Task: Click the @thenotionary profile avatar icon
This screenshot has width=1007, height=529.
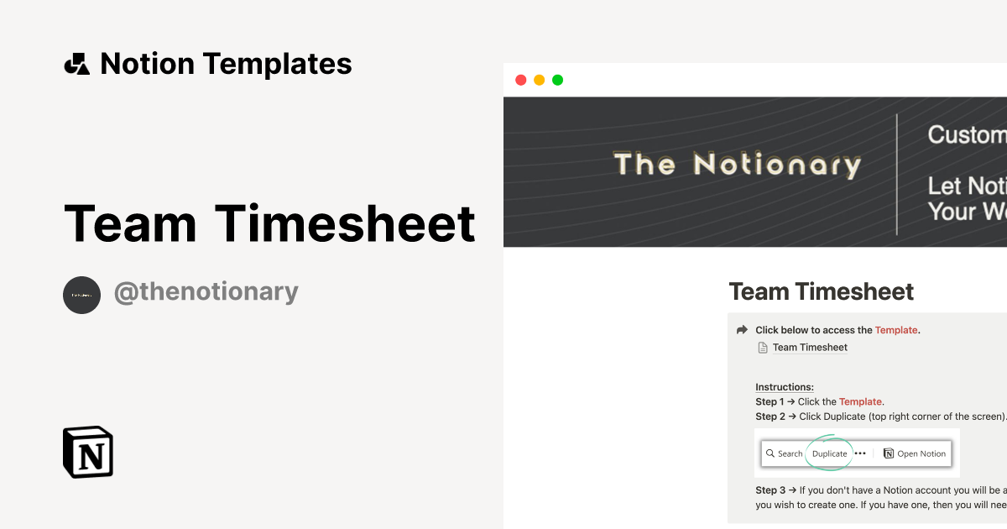Action: click(x=81, y=295)
